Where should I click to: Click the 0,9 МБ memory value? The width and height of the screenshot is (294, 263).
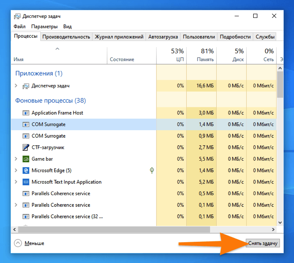tap(206, 136)
